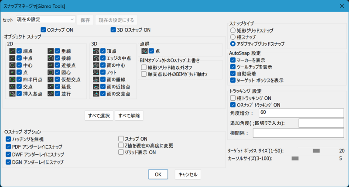Click the 端点 (endpoint) snap icon
This screenshot has height=187, width=349.
(12, 51)
